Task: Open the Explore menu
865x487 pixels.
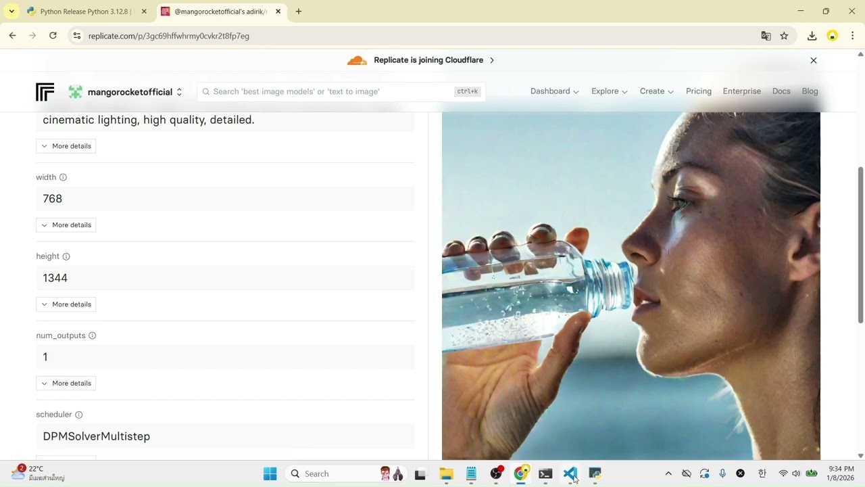Action: [x=609, y=91]
